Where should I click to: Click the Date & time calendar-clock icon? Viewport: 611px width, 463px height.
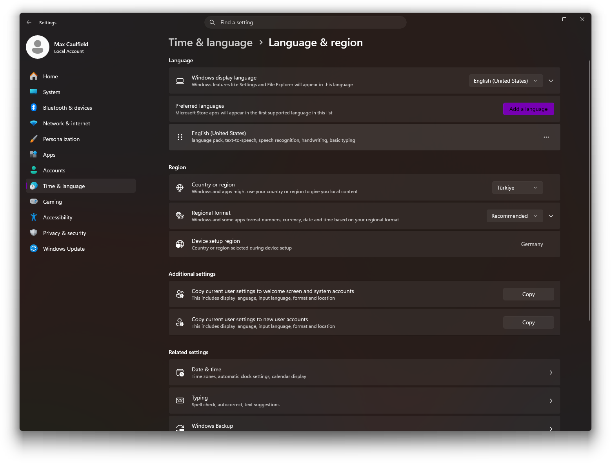point(180,373)
